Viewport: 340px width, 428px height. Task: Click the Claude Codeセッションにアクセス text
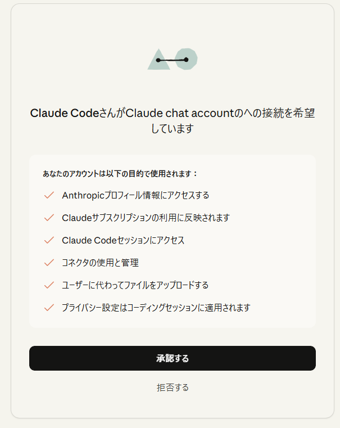click(x=123, y=240)
